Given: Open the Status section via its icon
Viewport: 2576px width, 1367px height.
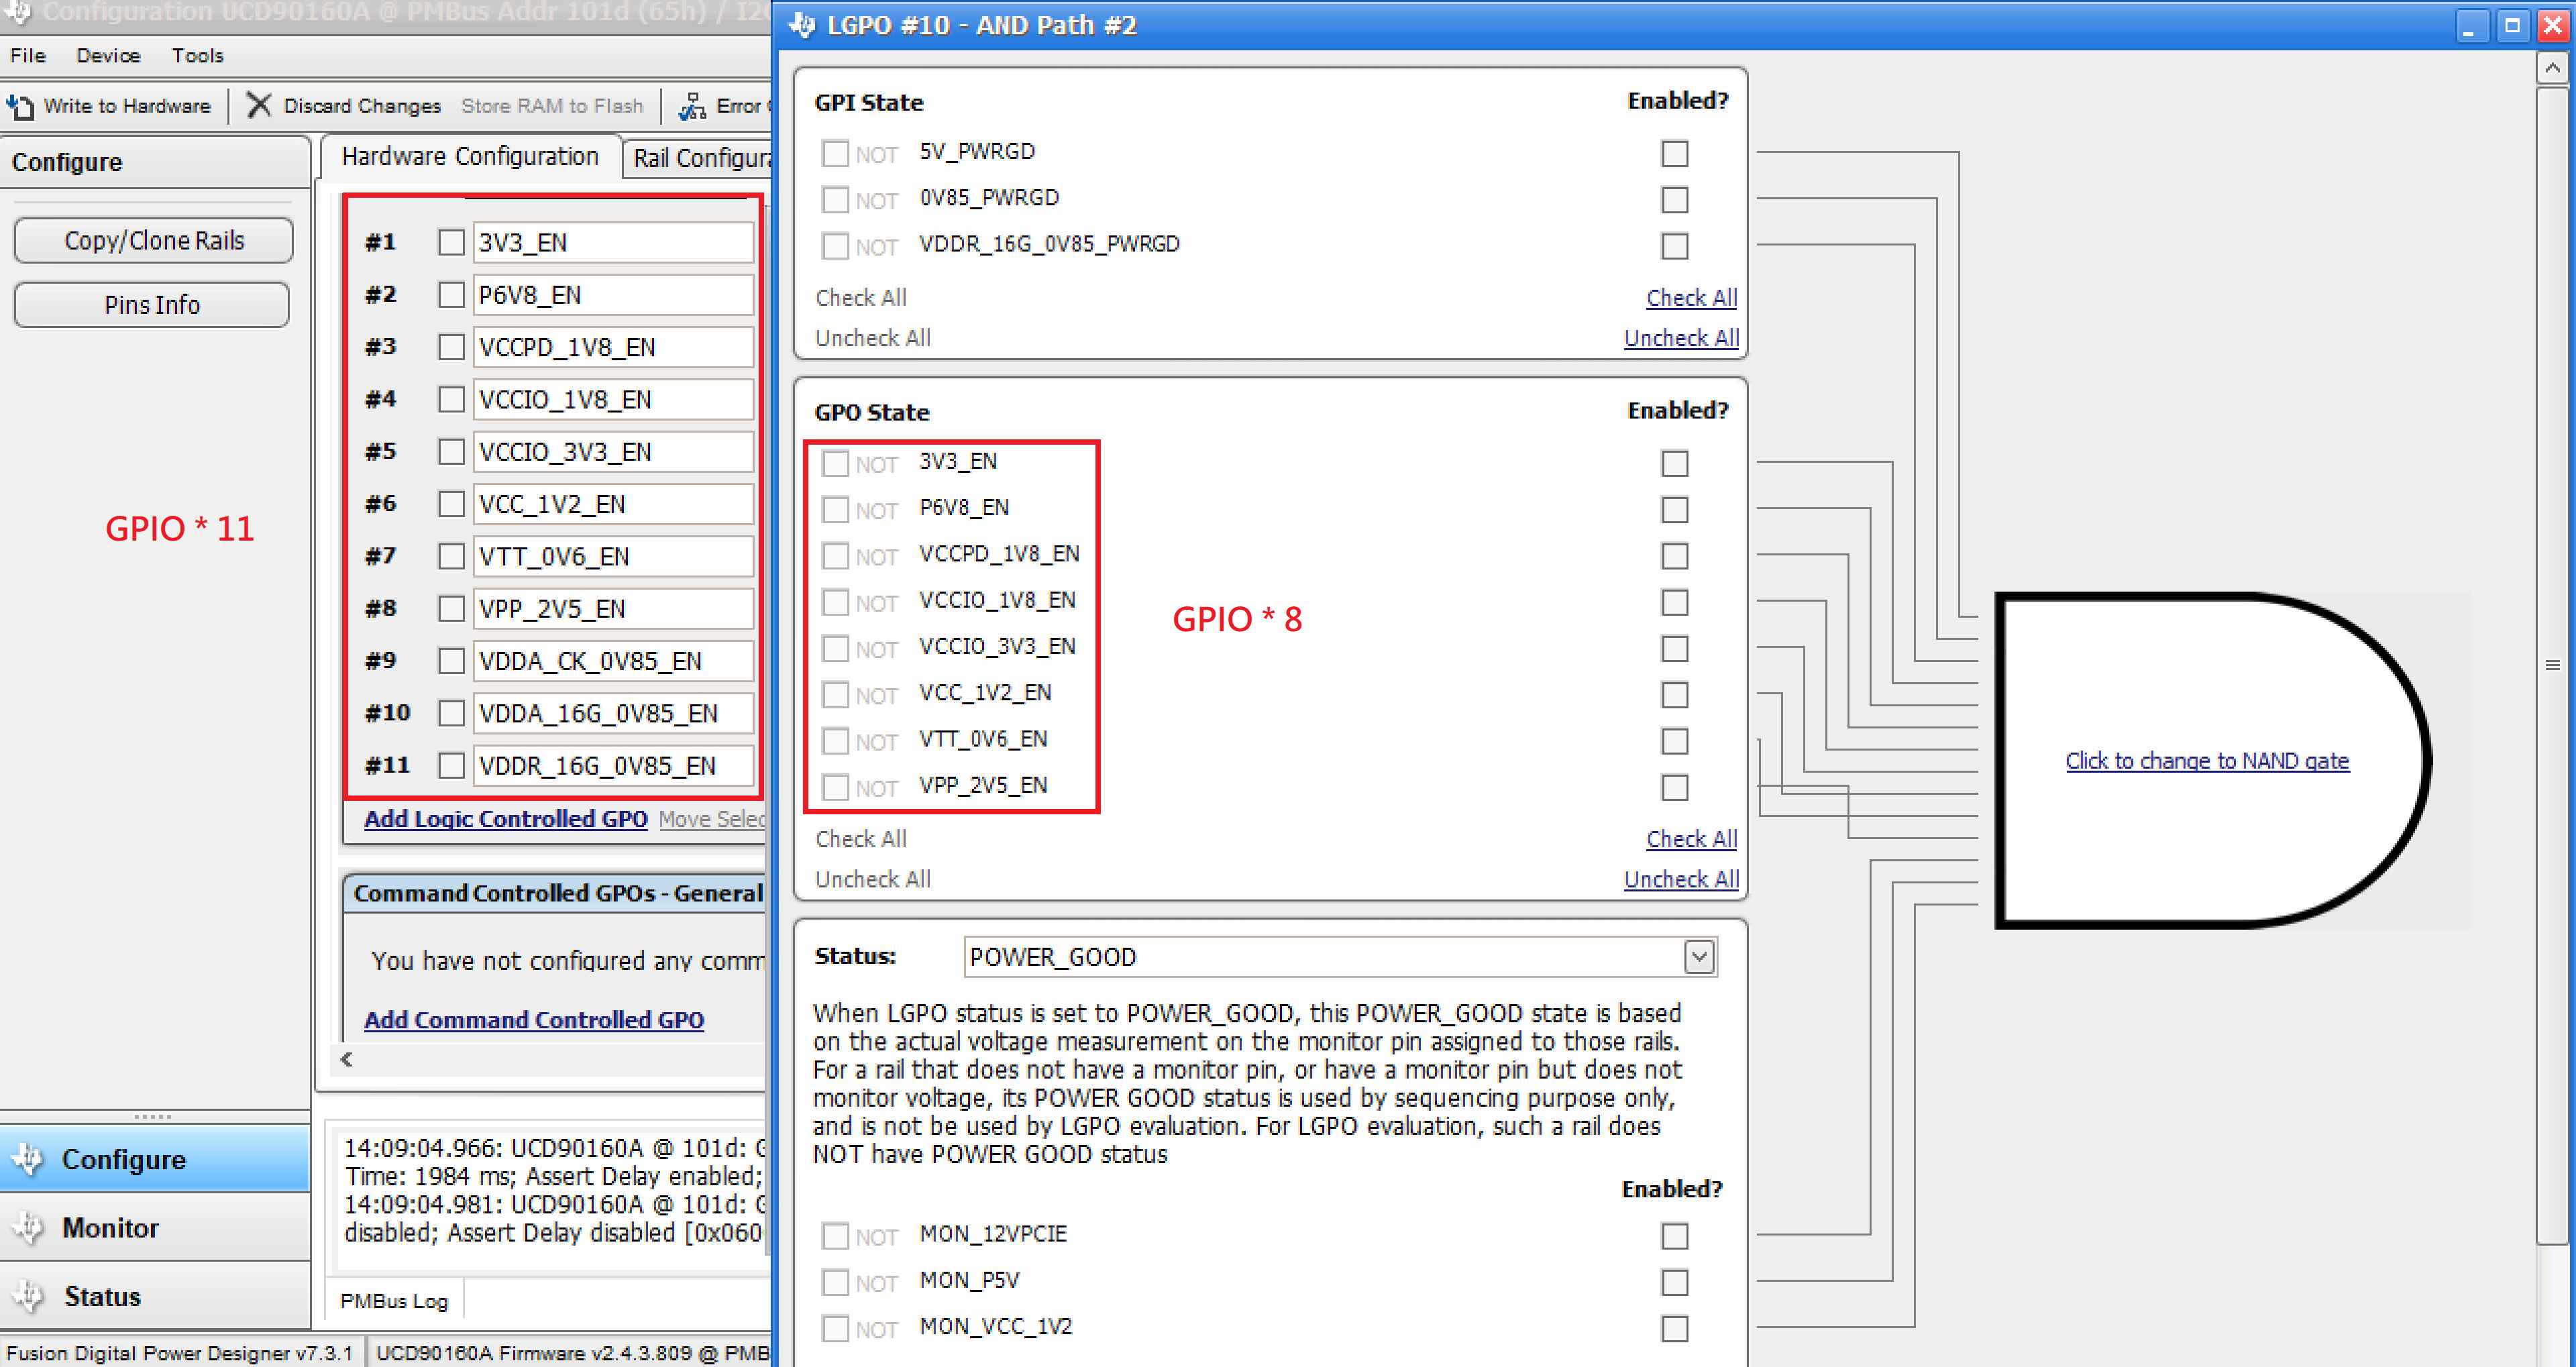Looking at the screenshot, I should click(28, 1296).
